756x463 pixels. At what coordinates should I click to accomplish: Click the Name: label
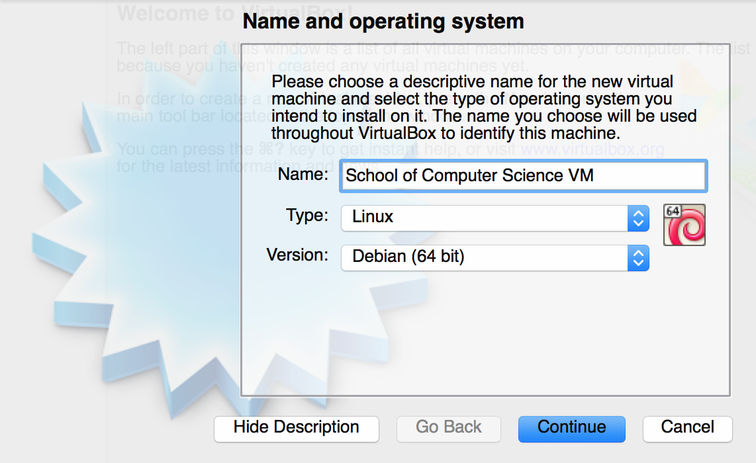point(303,175)
